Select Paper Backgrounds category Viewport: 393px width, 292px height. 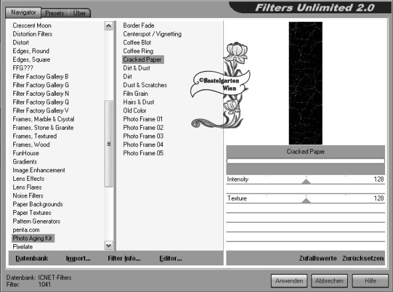[x=38, y=204]
